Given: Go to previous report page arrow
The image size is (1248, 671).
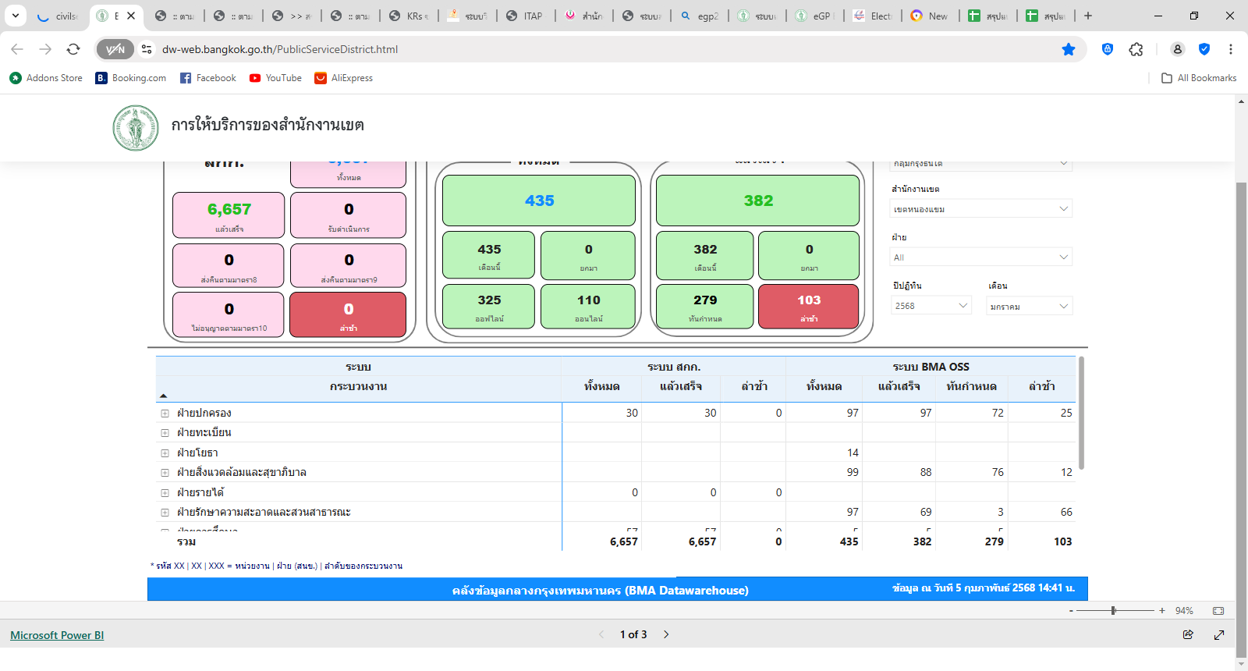Looking at the screenshot, I should tap(601, 634).
